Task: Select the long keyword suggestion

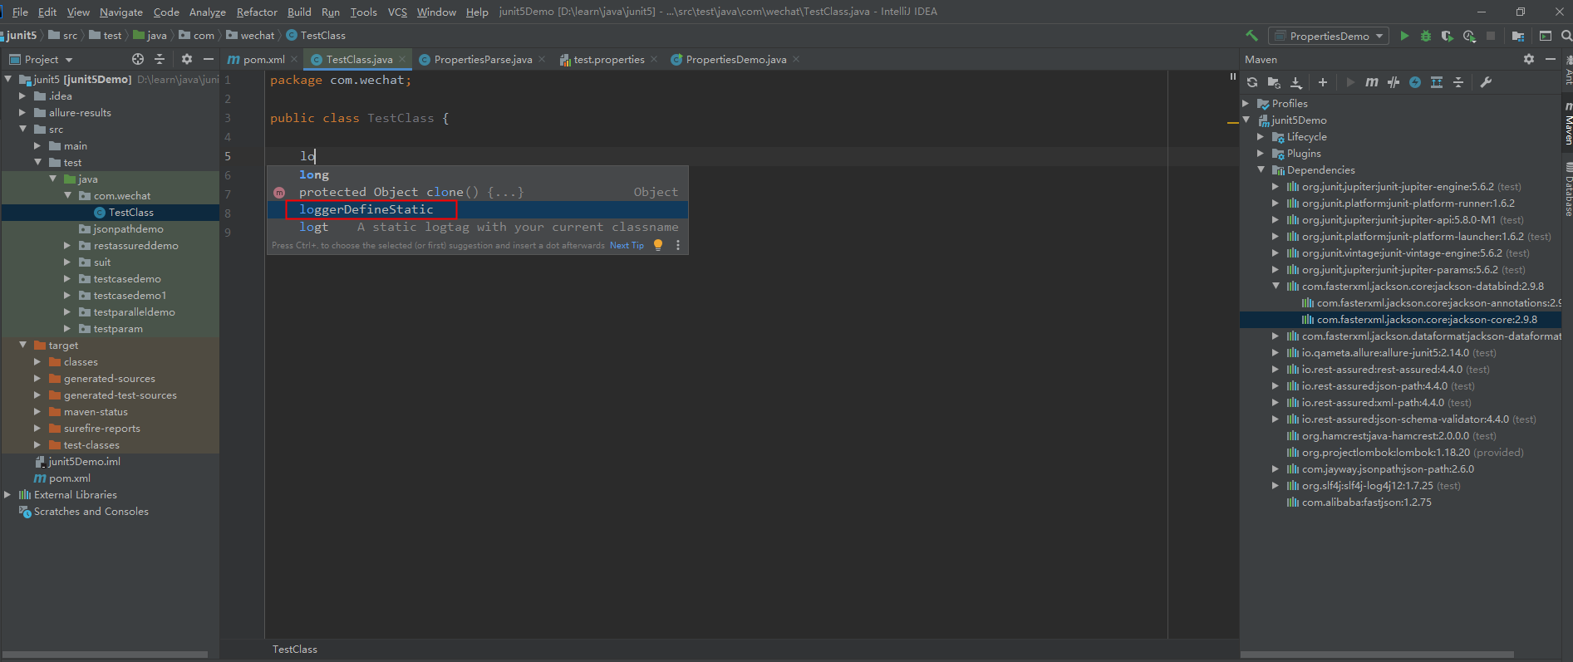Action: point(477,174)
